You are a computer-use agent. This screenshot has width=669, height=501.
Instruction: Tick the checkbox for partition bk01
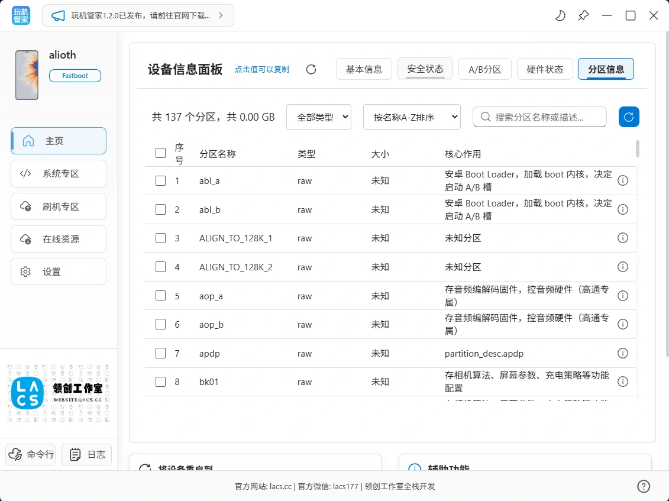pyautogui.click(x=160, y=382)
